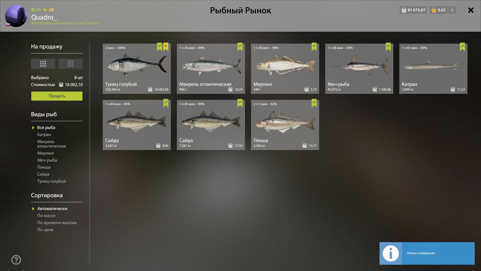Viewport: 481px width, 271px height.
Task: Select the Автоматически sorting arrow
Action: [33, 209]
